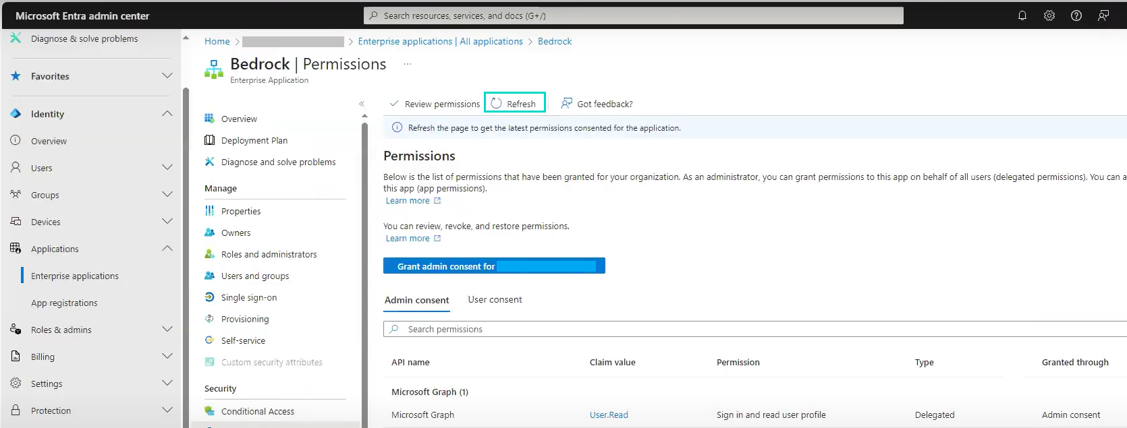Go to Home breadcrumb
This screenshot has width=1127, height=428.
click(217, 41)
